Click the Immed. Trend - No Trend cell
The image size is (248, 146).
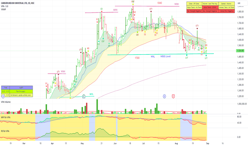[x=227, y=7]
